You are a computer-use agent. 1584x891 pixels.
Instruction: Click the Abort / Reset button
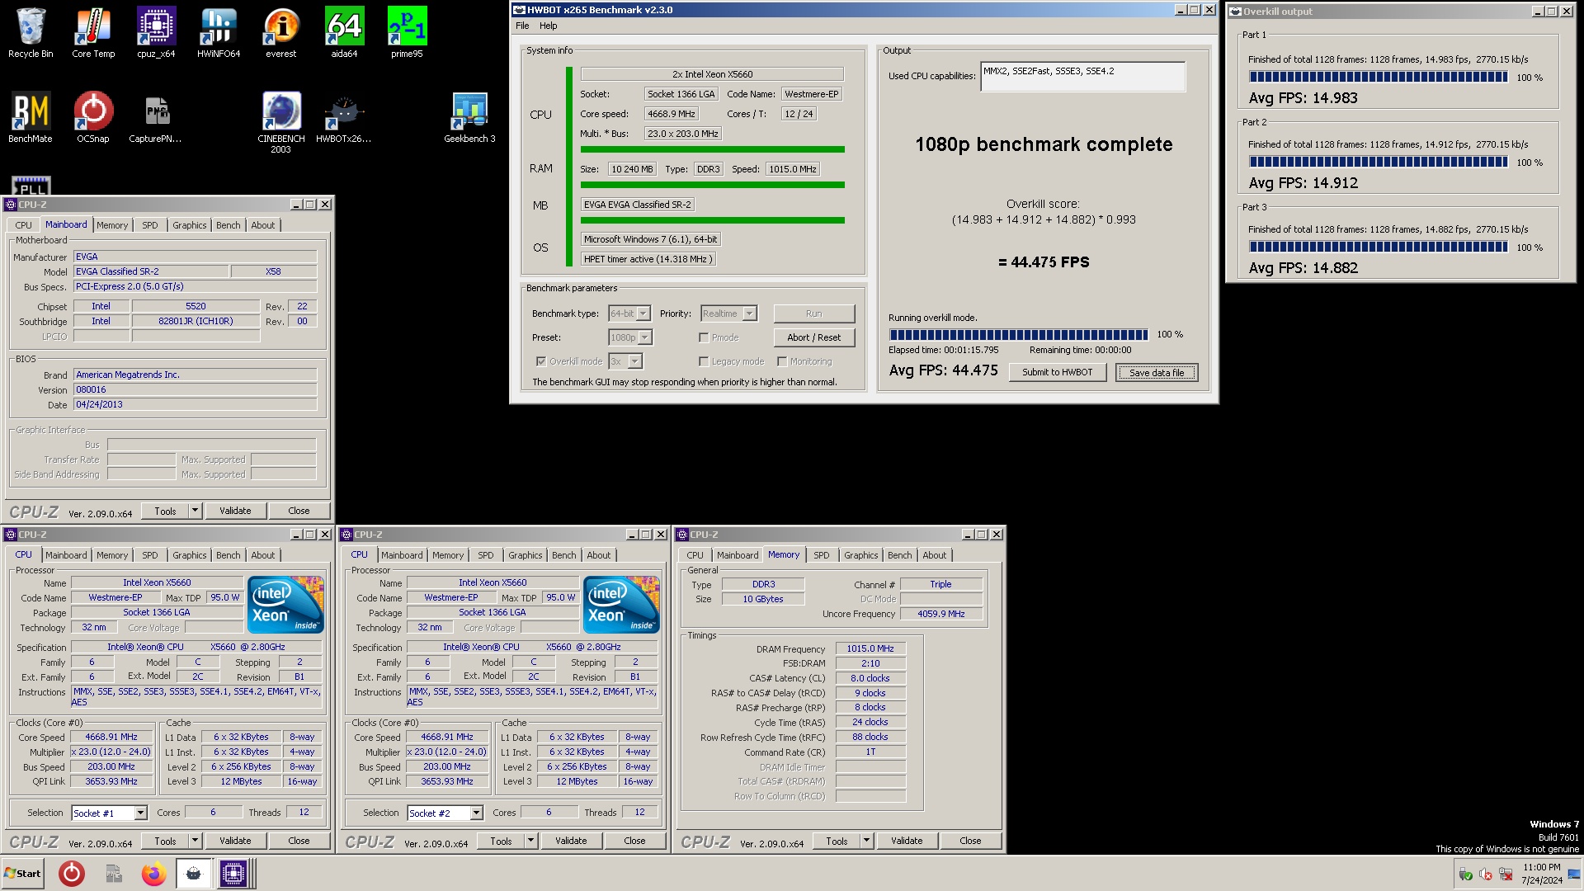coord(814,337)
